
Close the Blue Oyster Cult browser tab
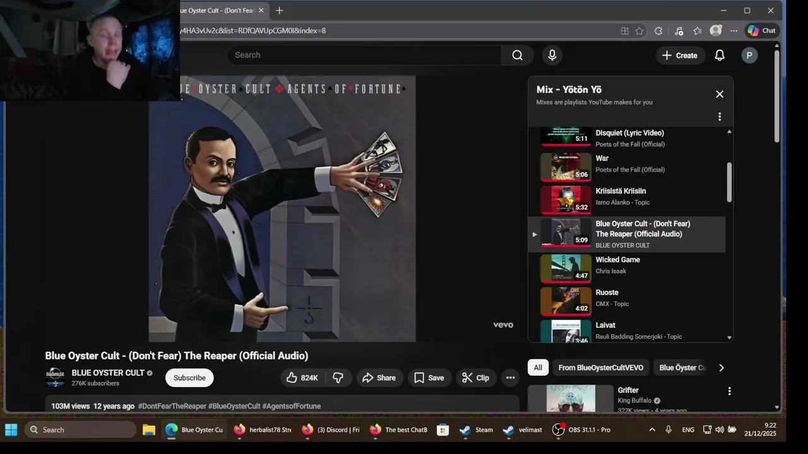(x=261, y=10)
